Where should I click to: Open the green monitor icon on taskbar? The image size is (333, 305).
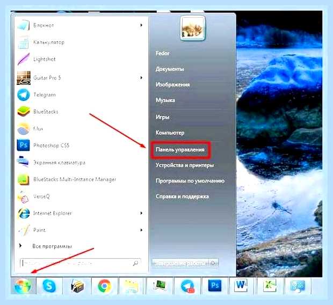160,286
